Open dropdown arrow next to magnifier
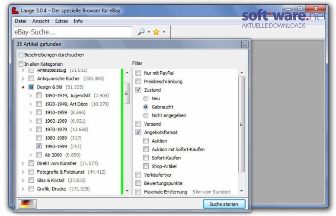Viewport: 336px width, 216px height. [149, 32]
